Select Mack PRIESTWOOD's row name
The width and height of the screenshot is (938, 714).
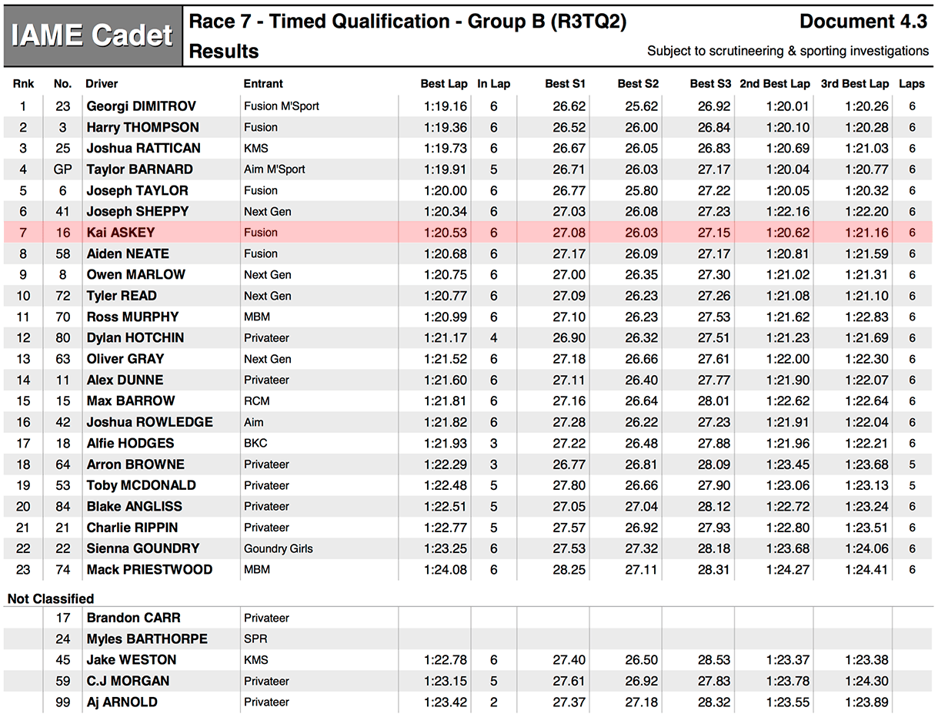click(149, 569)
